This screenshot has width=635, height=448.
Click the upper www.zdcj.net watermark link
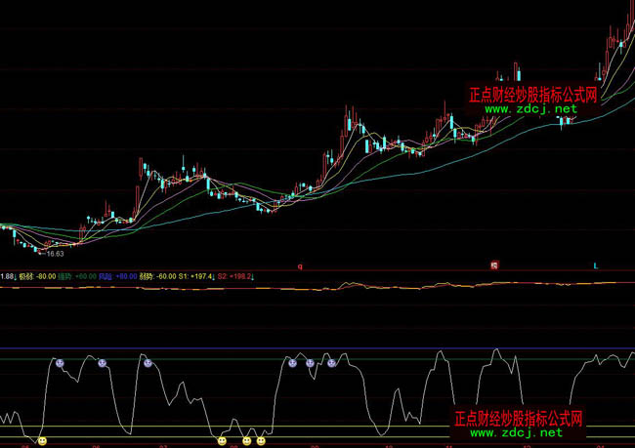(x=523, y=110)
